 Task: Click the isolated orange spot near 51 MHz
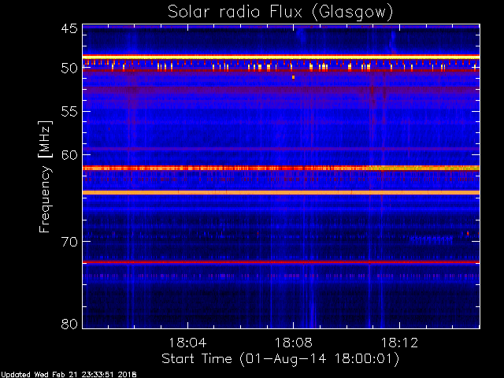tap(294, 77)
